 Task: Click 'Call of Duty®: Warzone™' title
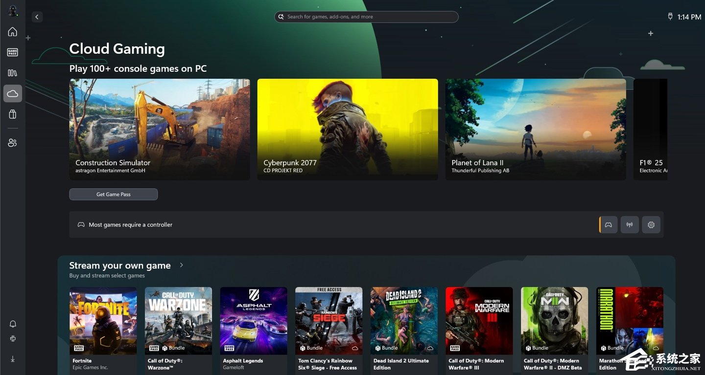165,364
